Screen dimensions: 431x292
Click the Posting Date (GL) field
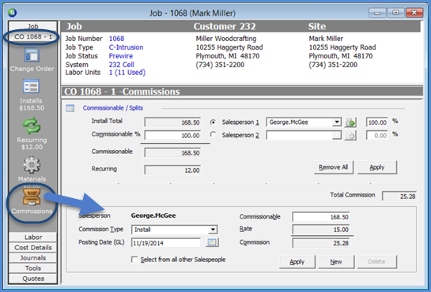point(166,243)
